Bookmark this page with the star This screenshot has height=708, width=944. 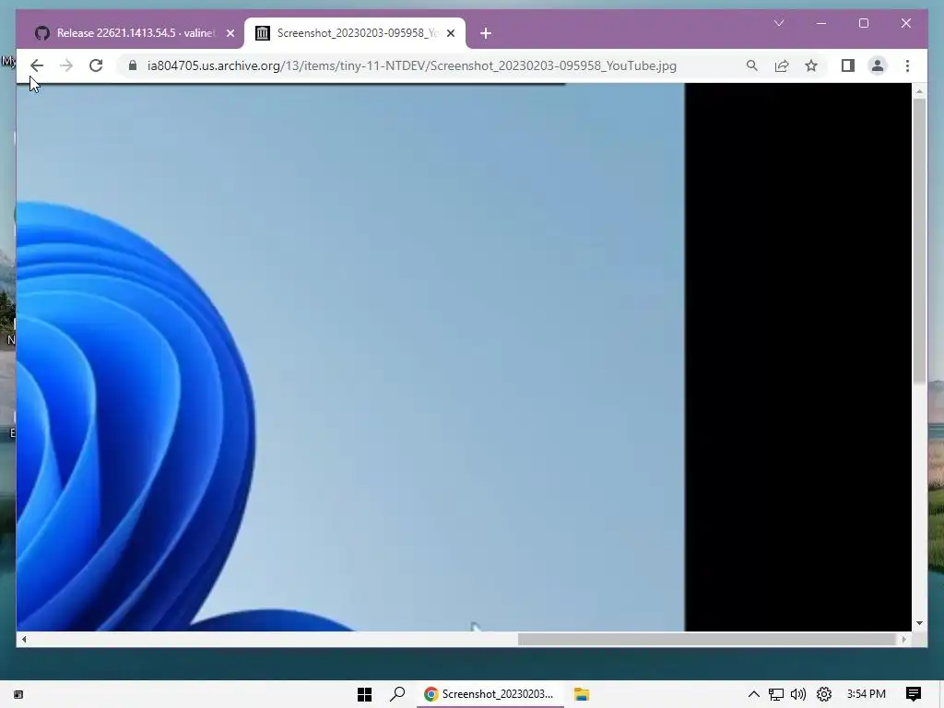pyautogui.click(x=811, y=65)
